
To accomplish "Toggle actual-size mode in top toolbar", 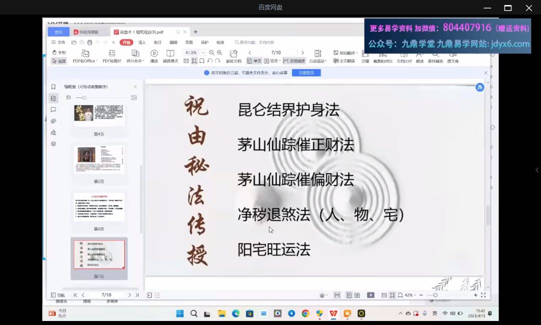I will click(186, 61).
